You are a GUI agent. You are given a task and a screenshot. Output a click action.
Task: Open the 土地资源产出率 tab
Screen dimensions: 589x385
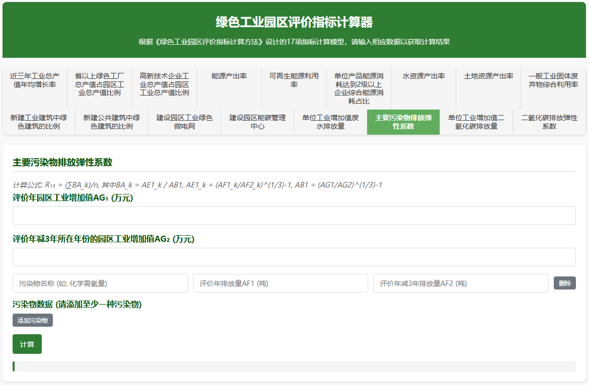488,76
